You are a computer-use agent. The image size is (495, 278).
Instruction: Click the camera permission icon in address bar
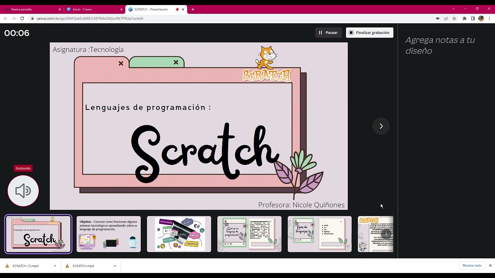click(438, 18)
